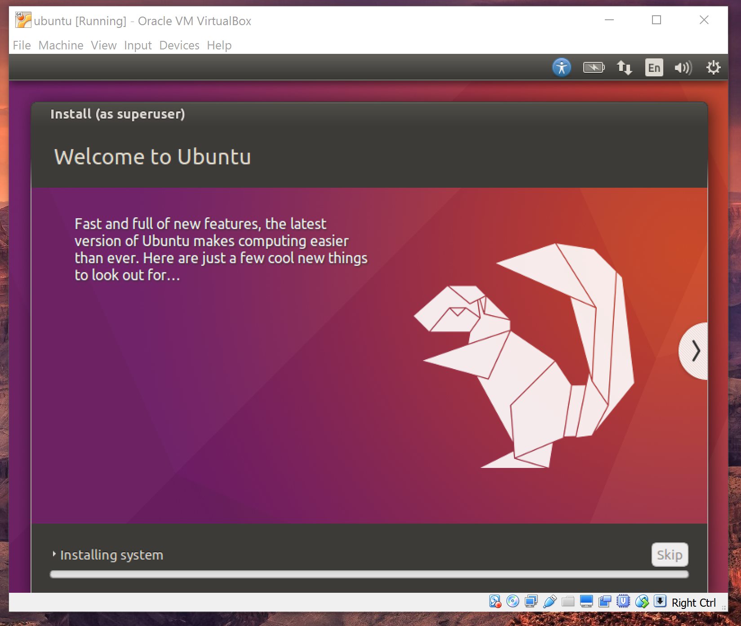Screen dimensions: 741x626
Task: Click the Welcome to Ubuntu heading
Action: [152, 157]
